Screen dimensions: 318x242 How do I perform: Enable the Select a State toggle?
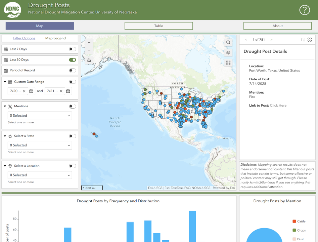coord(73,136)
